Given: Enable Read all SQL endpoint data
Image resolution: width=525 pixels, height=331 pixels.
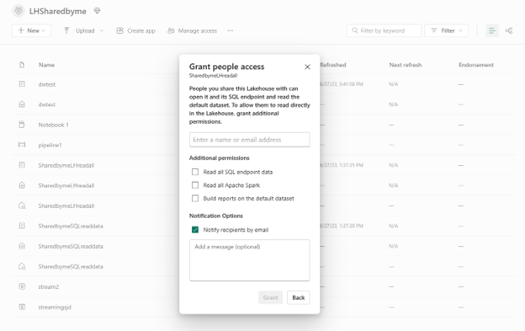Looking at the screenshot, I should point(195,172).
